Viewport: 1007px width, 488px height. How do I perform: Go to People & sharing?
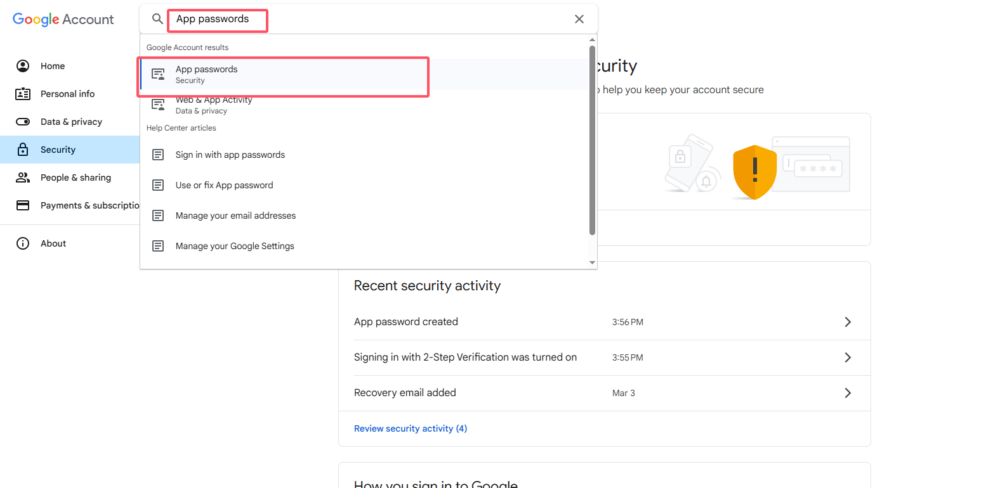click(x=70, y=177)
